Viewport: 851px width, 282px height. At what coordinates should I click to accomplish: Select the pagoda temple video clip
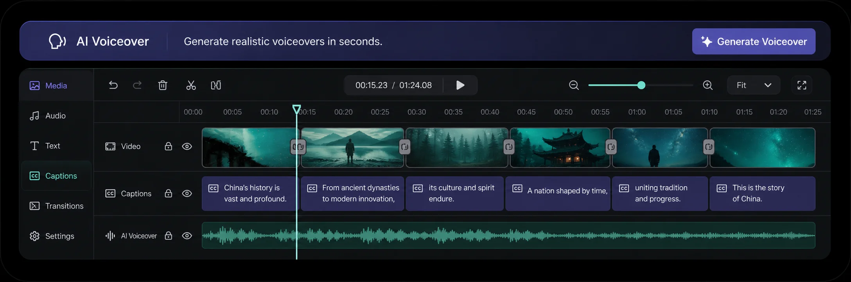560,148
